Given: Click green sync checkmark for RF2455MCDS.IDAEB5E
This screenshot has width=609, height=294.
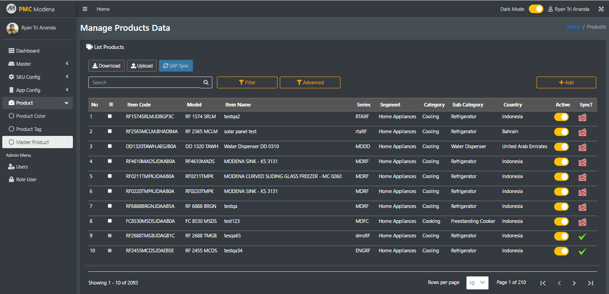Looking at the screenshot, I should click(x=582, y=251).
